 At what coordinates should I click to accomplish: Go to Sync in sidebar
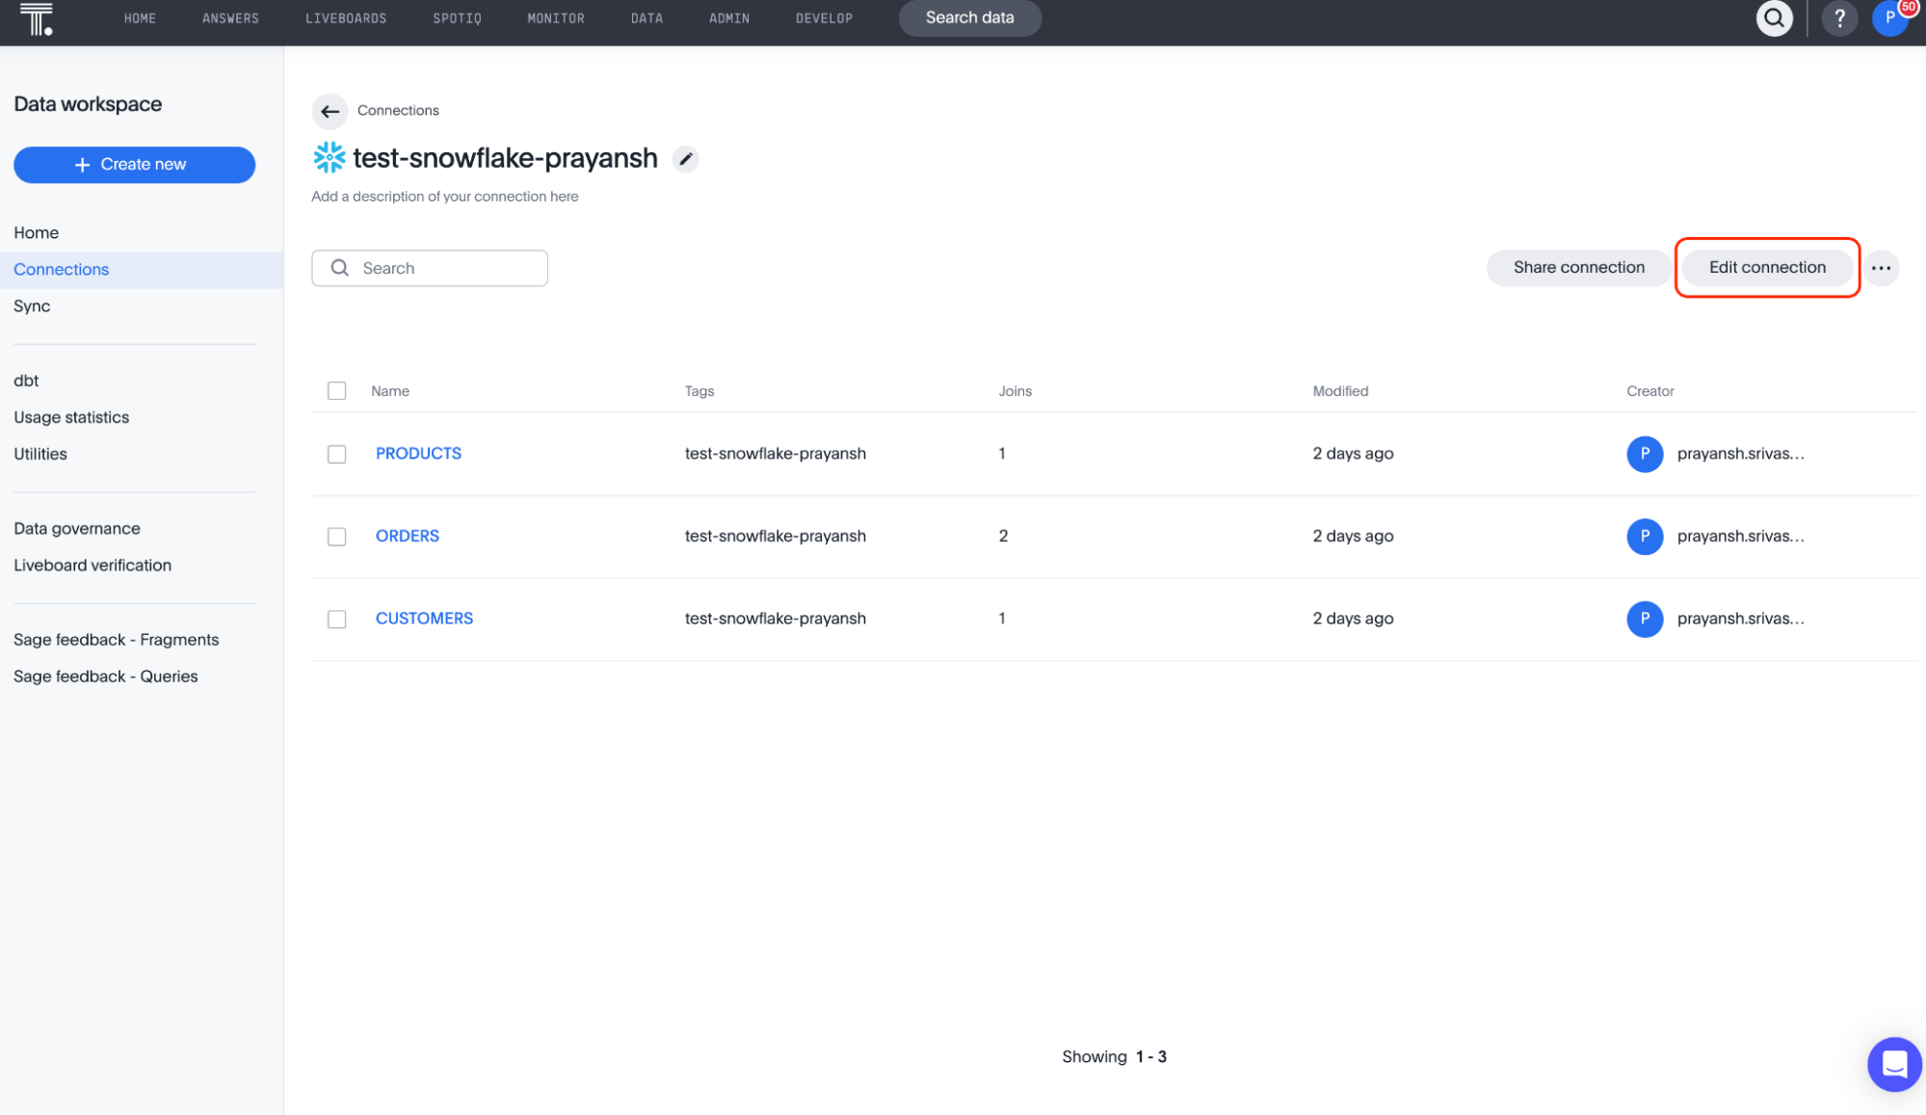tap(32, 306)
